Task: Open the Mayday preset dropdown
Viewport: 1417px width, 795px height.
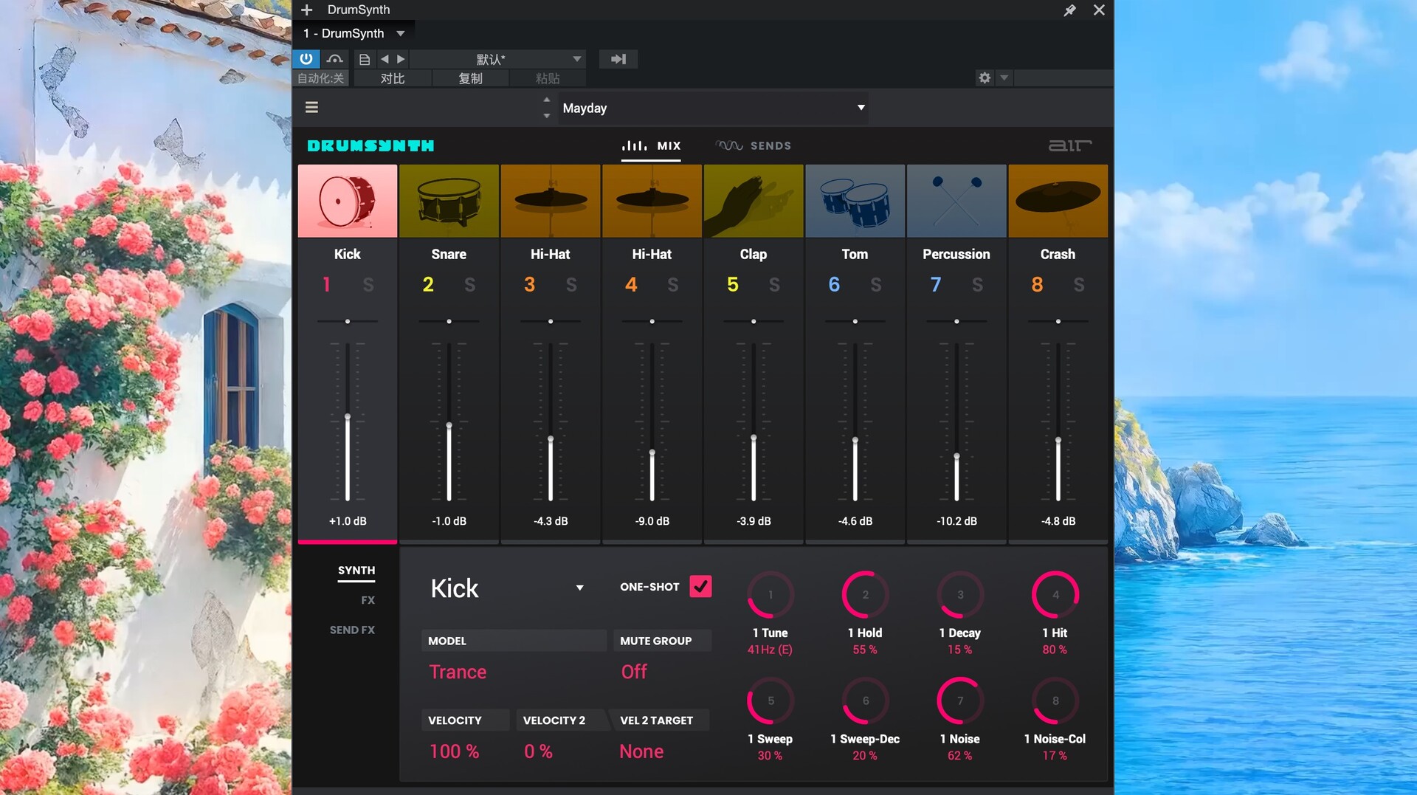Action: click(861, 108)
